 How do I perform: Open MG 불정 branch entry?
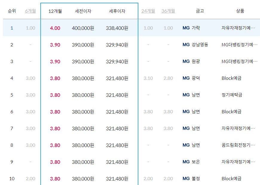point(191,178)
